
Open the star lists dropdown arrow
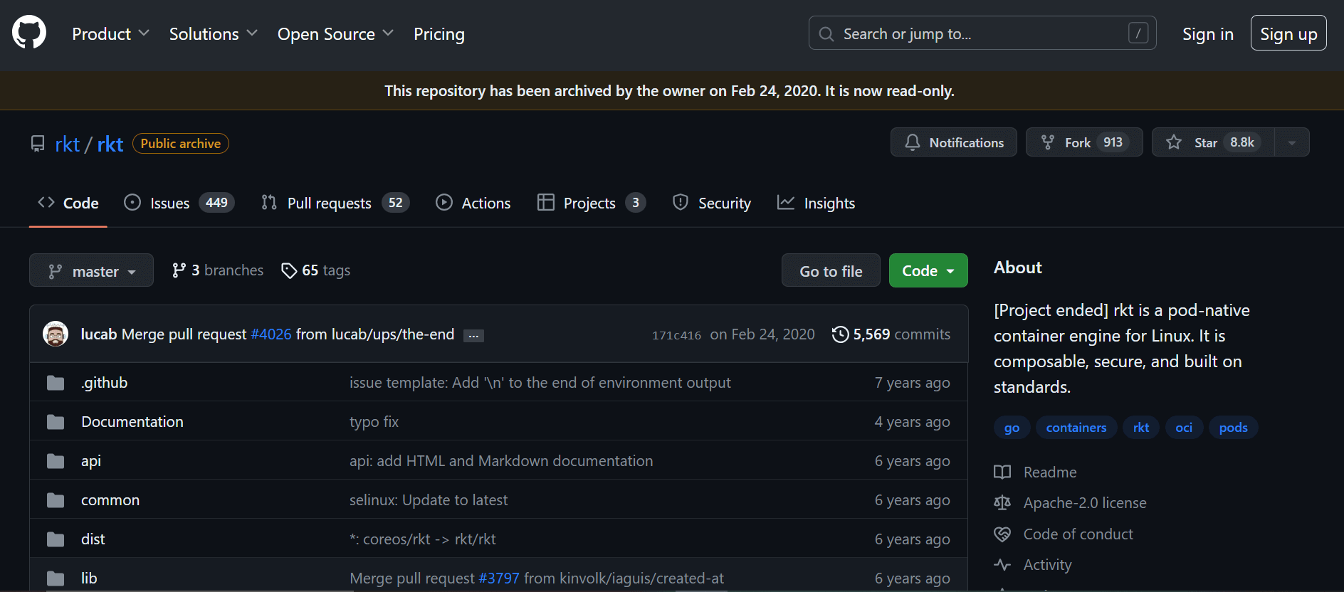pyautogui.click(x=1291, y=142)
